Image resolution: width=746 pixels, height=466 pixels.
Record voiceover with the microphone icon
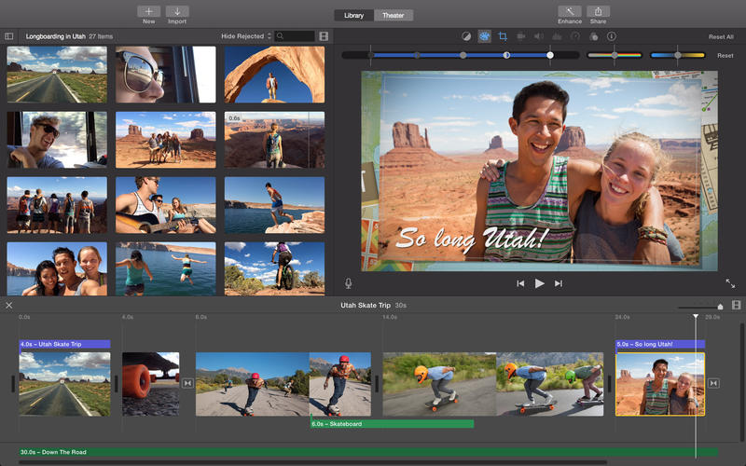[x=349, y=283]
